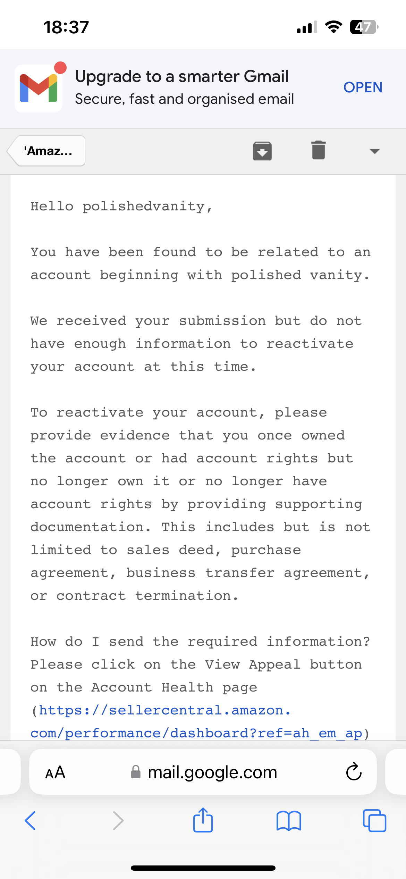Go back to 'Amaz... conversation list
The width and height of the screenshot is (406, 879).
click(x=46, y=151)
